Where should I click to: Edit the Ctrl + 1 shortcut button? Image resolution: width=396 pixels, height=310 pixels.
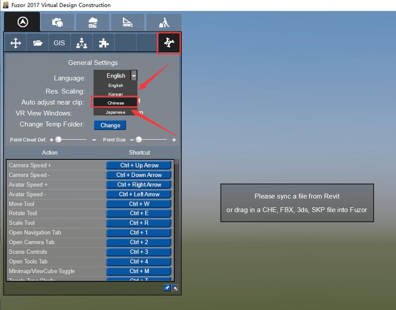point(139,232)
